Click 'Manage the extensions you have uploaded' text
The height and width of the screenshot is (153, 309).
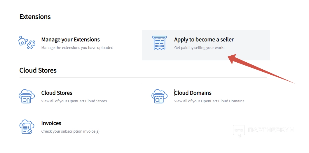coord(77,48)
